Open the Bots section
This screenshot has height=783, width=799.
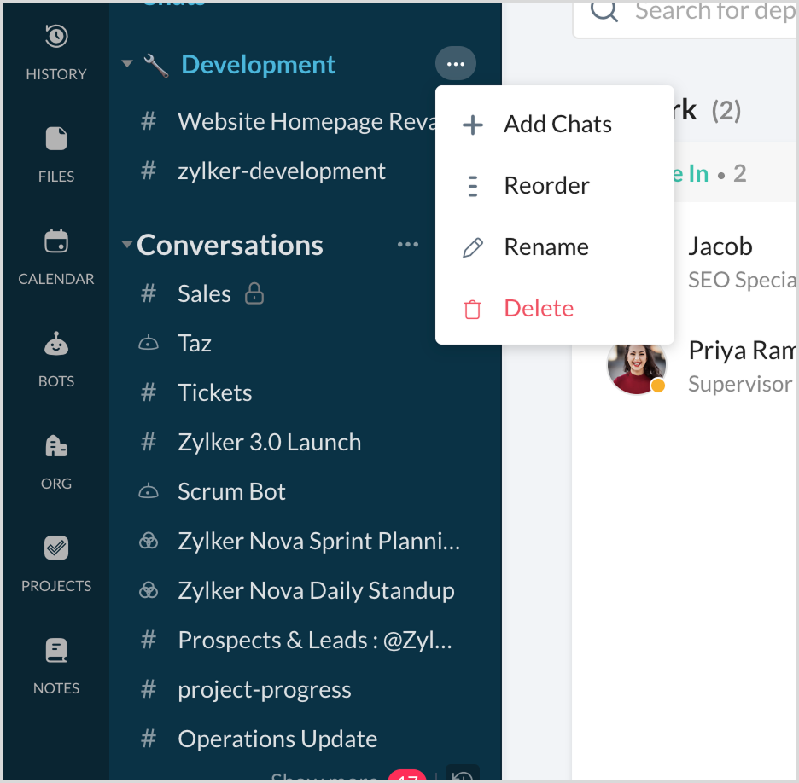(x=56, y=345)
